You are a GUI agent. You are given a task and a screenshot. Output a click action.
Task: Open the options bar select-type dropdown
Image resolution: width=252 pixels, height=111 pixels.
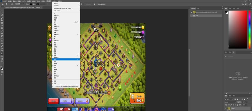click(19, 4)
